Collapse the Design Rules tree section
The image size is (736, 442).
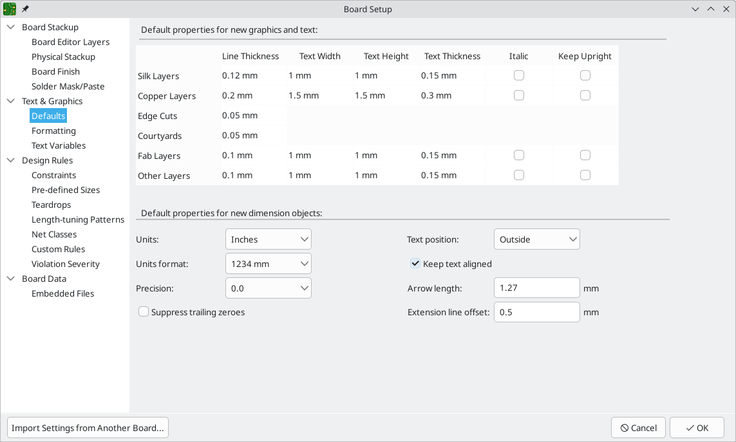[11, 160]
